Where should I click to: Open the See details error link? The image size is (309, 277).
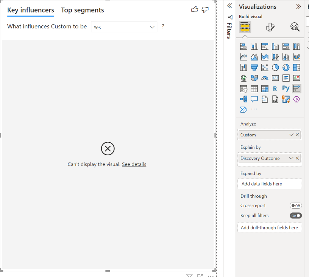(134, 164)
